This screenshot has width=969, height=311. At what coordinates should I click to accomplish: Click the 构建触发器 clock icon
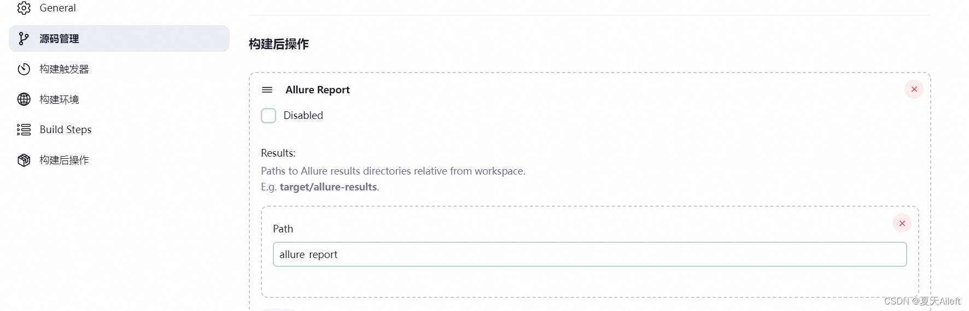pos(24,69)
